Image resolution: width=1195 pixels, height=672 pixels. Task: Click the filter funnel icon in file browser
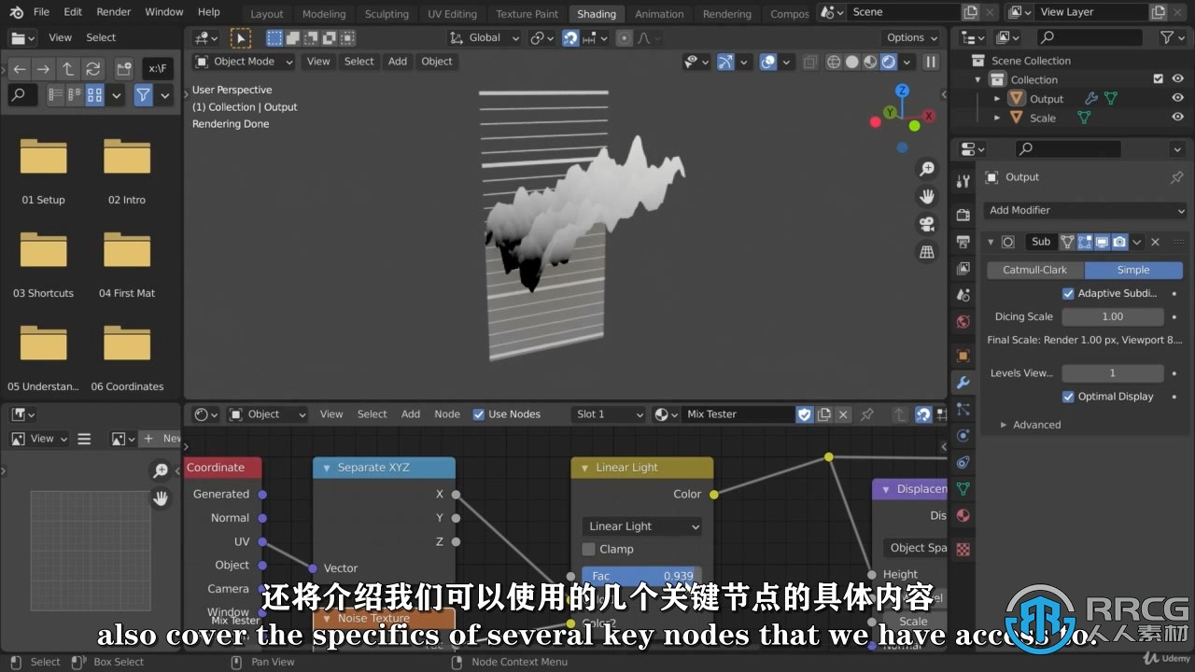point(143,95)
